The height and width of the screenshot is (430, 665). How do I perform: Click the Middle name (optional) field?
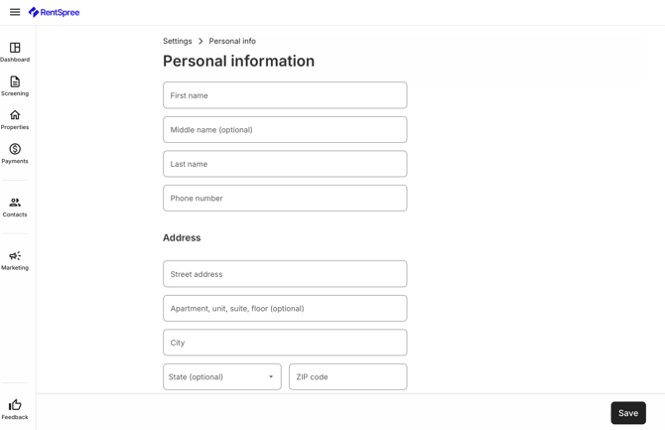285,129
